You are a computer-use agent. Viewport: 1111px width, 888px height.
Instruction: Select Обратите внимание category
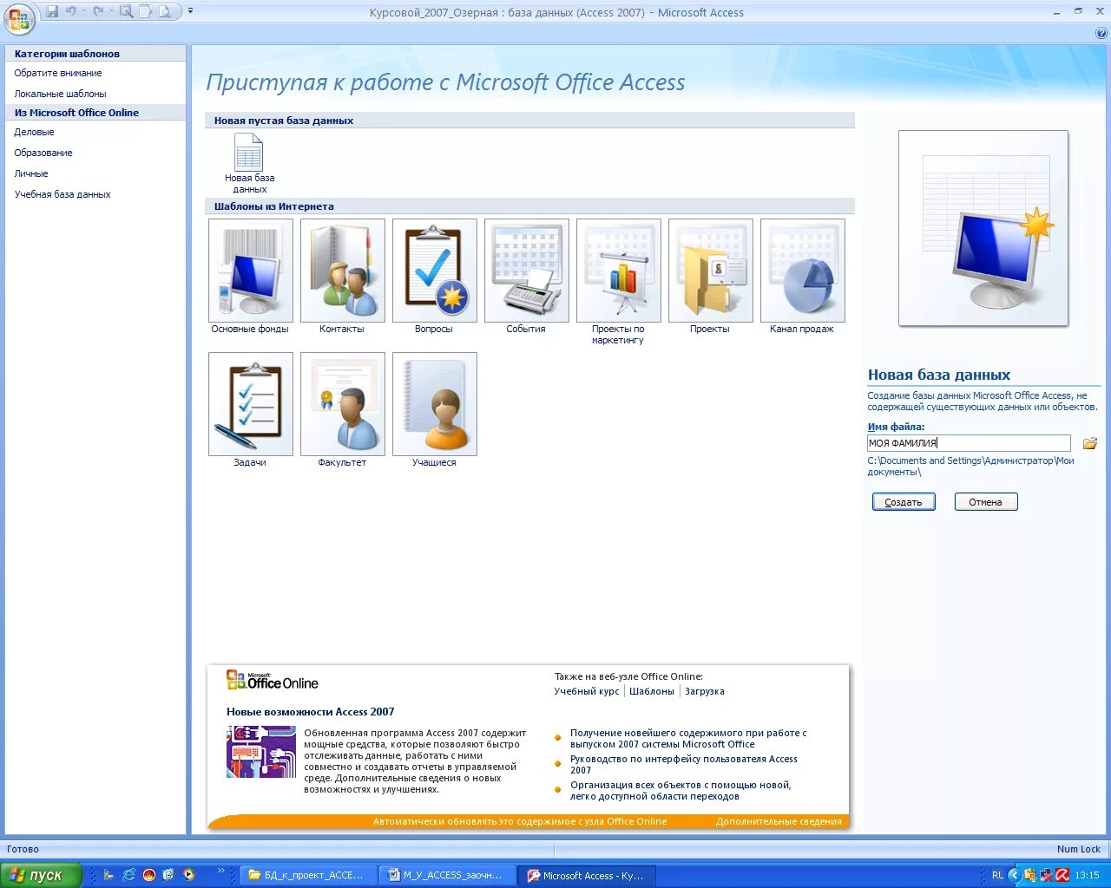click(58, 73)
